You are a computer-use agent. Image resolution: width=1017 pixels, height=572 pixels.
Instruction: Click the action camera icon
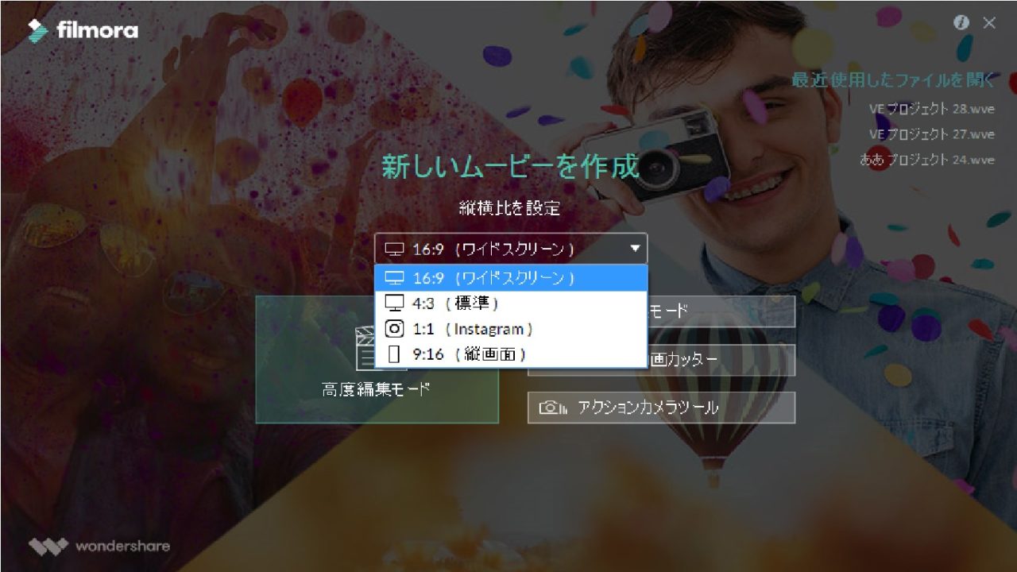tap(553, 408)
